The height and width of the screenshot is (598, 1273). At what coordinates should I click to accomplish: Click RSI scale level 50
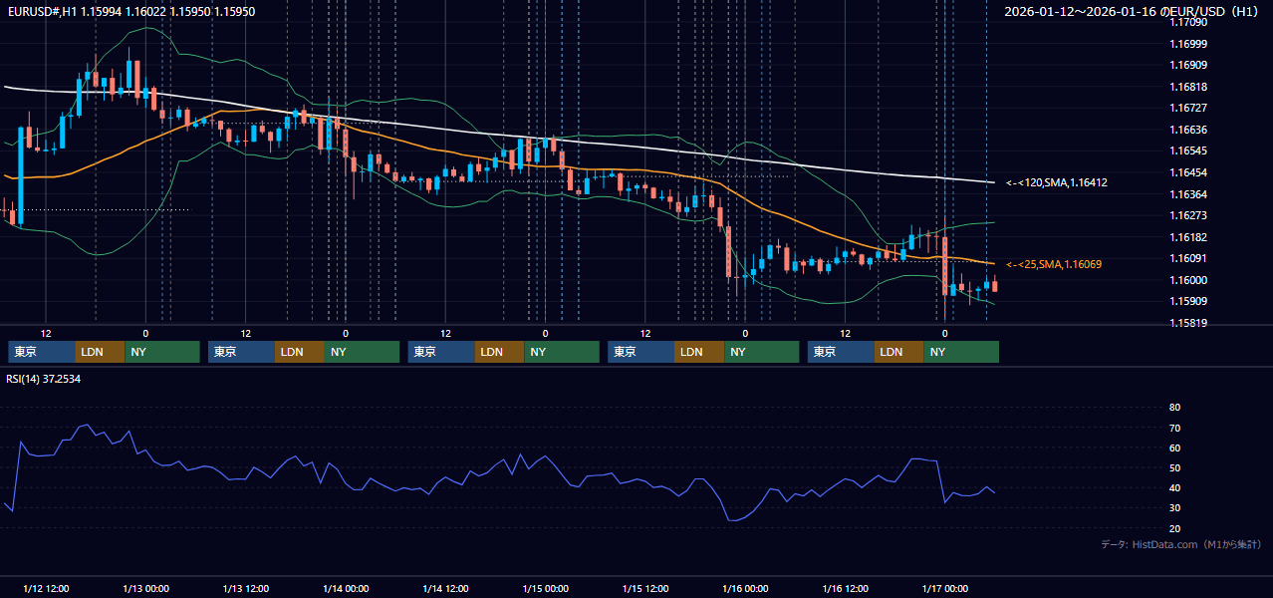tap(1174, 468)
